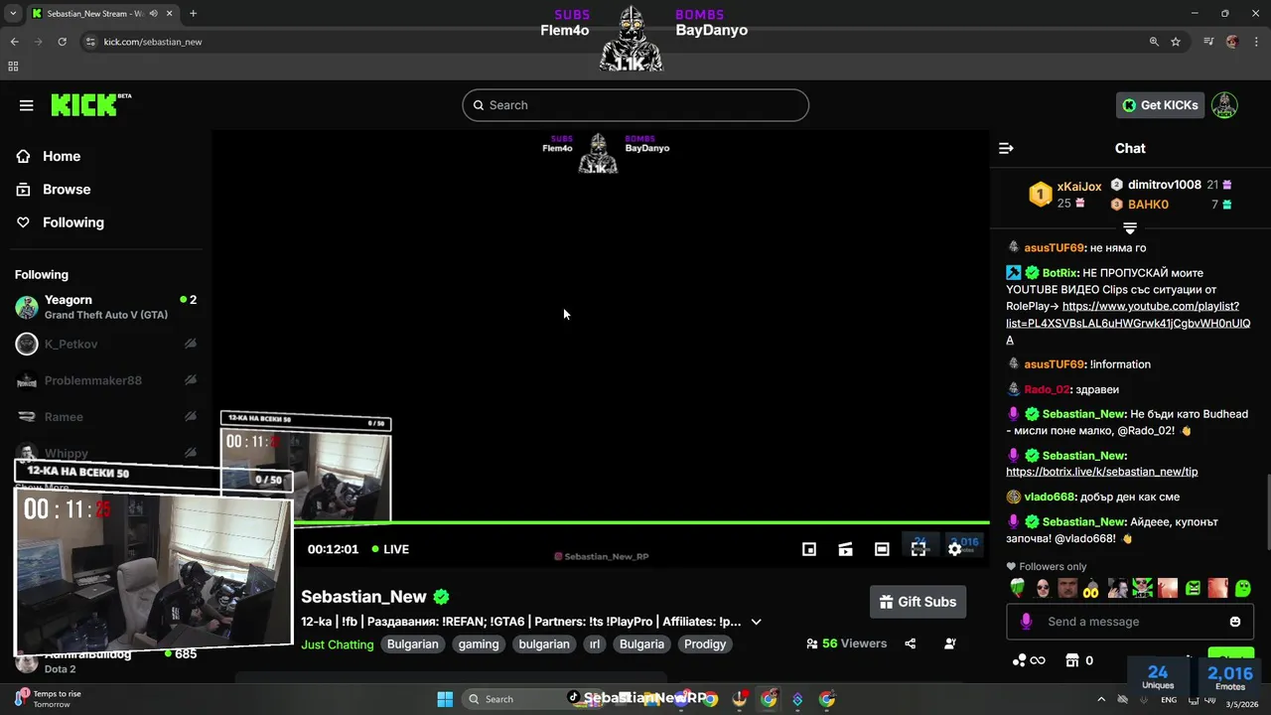Click the LIVE indicator on player
The height and width of the screenshot is (715, 1271).
click(x=390, y=549)
